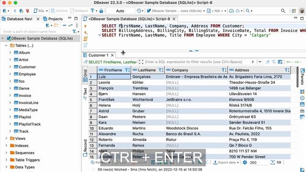306x172 pixels.
Task: Close the Script-8 editor tab
Action: (x=174, y=19)
